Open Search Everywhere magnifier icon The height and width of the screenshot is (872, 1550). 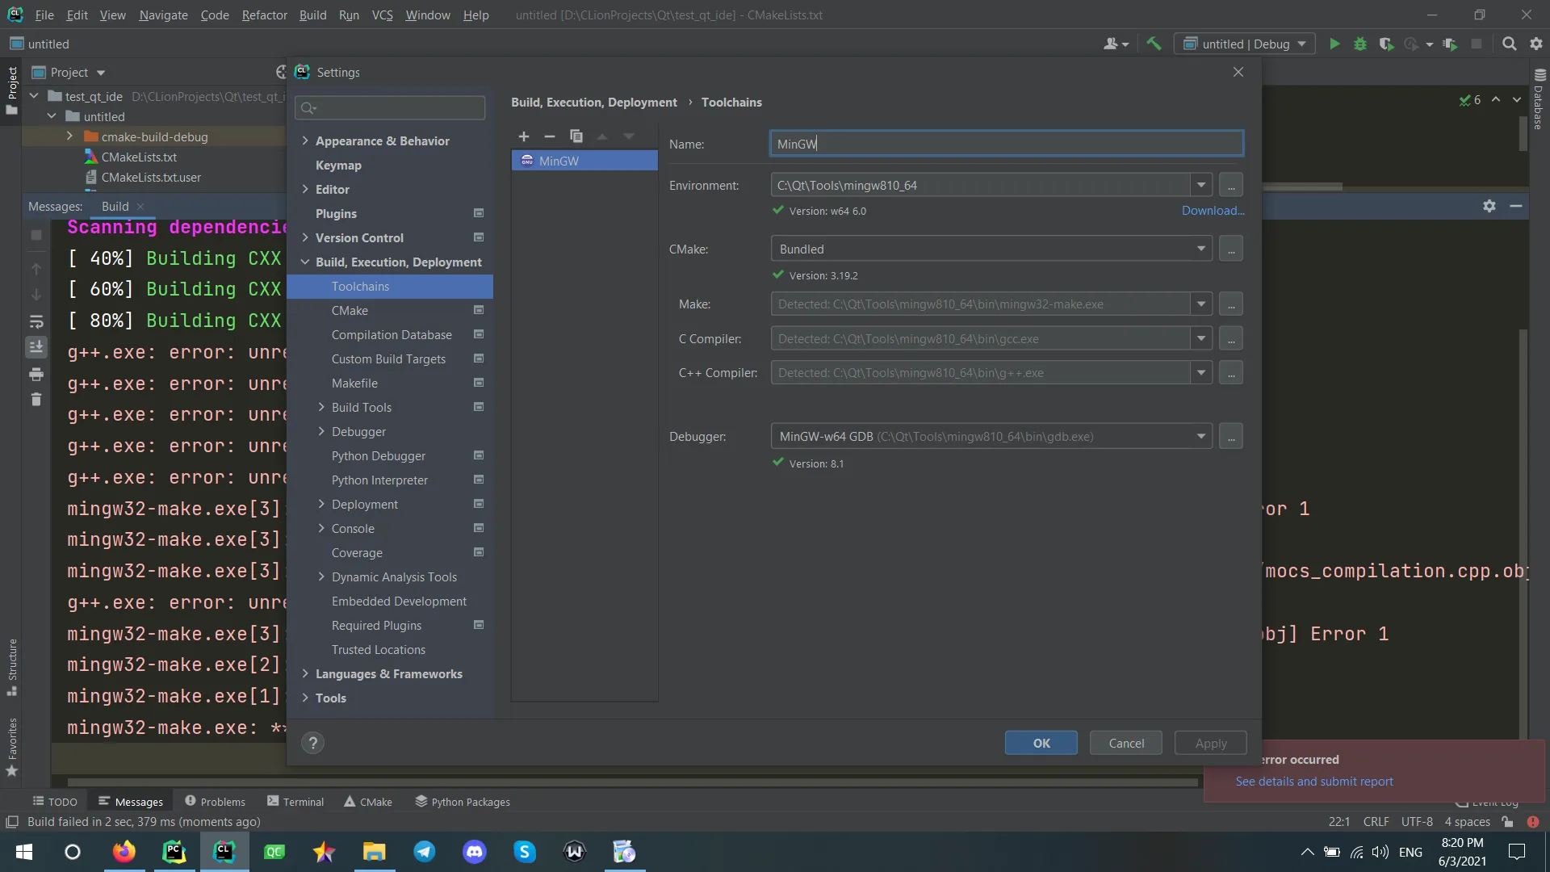tap(1509, 44)
